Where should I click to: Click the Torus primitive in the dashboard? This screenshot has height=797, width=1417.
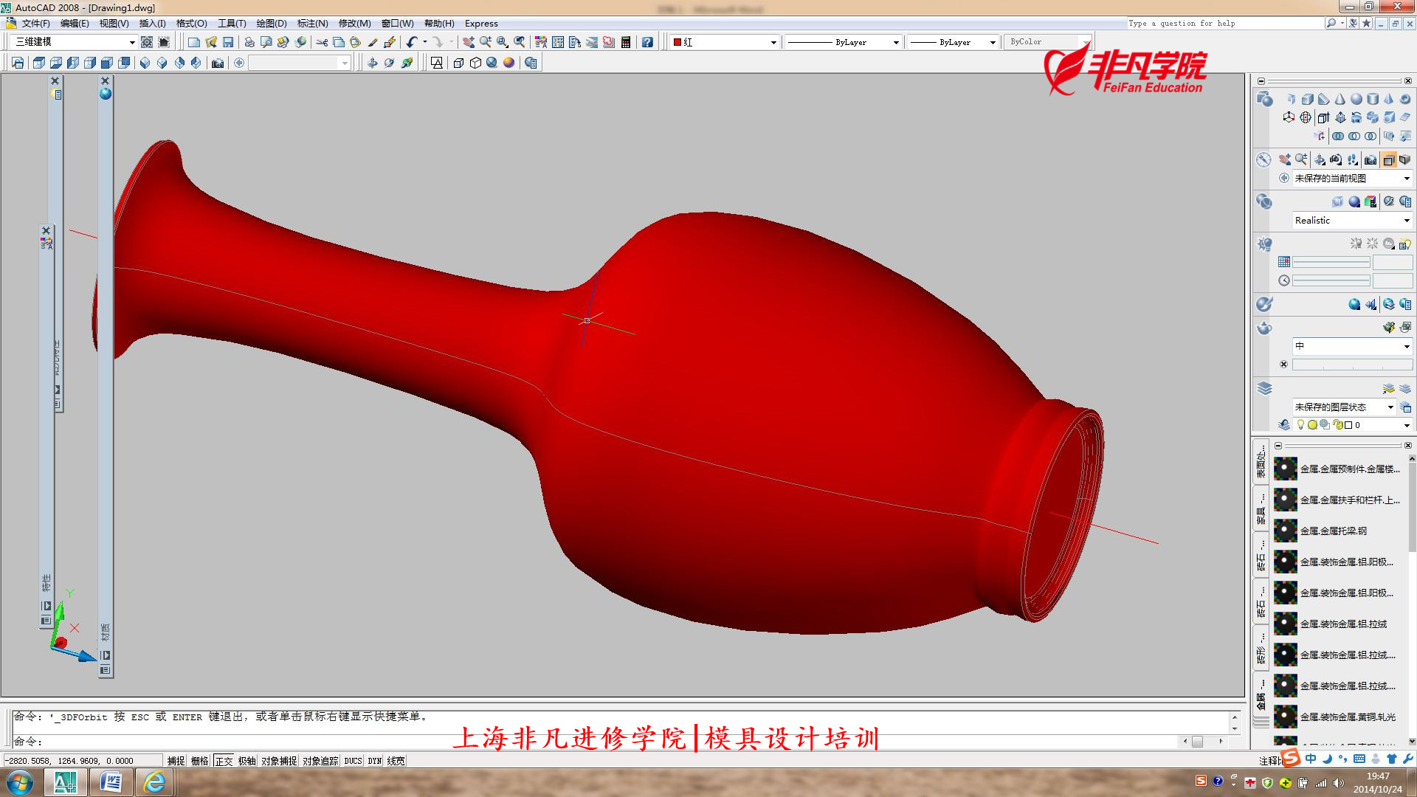pos(1405,99)
